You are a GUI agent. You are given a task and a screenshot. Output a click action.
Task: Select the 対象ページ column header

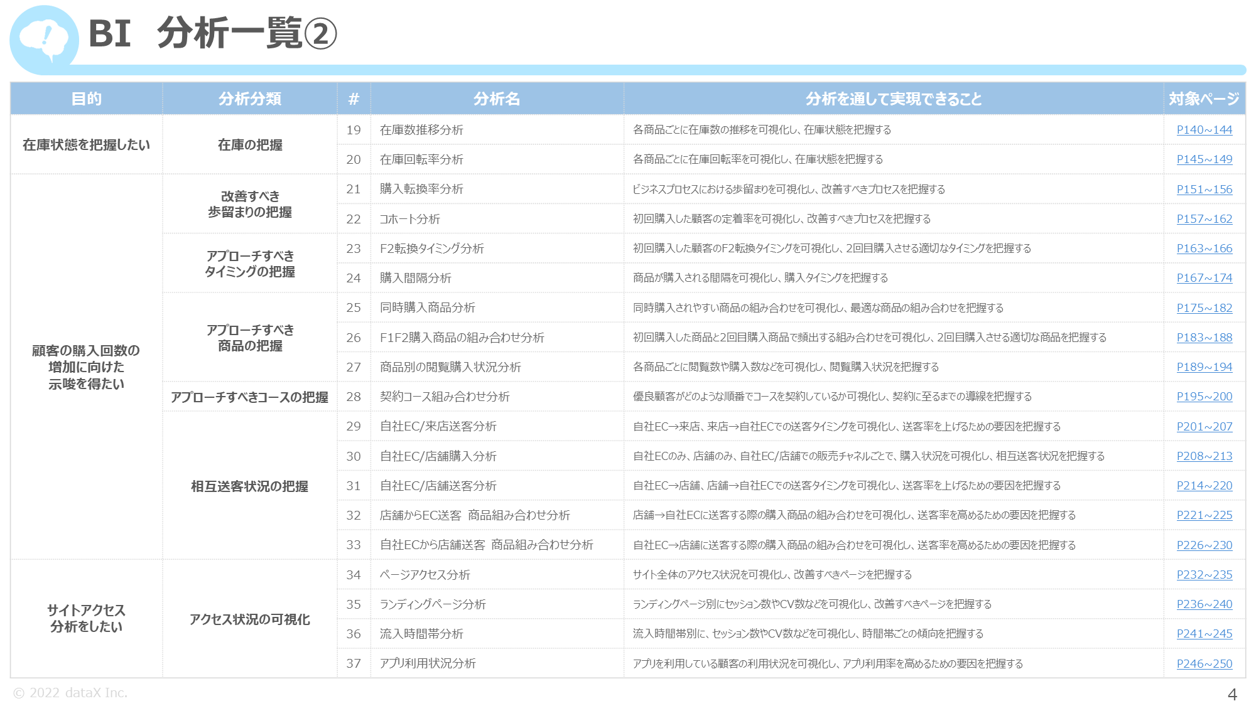click(1204, 99)
